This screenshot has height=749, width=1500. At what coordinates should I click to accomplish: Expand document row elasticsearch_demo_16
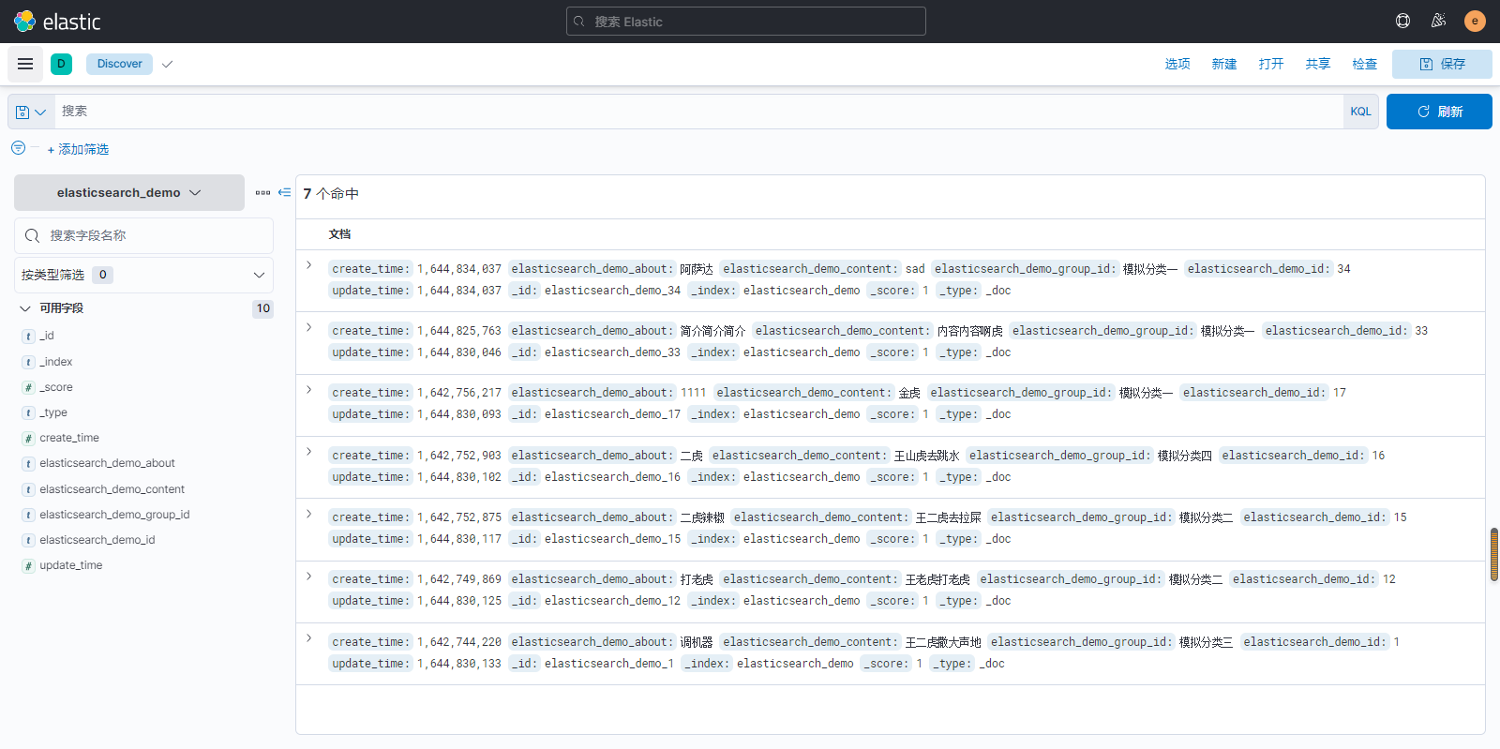point(309,452)
